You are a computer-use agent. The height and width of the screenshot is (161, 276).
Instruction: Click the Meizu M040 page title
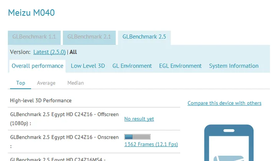click(x=31, y=13)
